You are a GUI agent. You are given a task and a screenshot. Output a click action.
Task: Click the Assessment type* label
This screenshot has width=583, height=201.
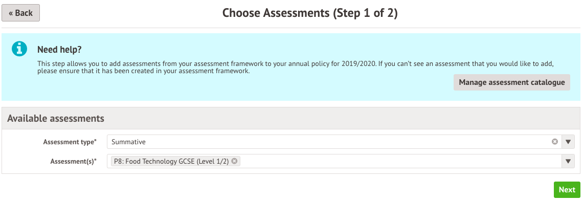coord(70,142)
